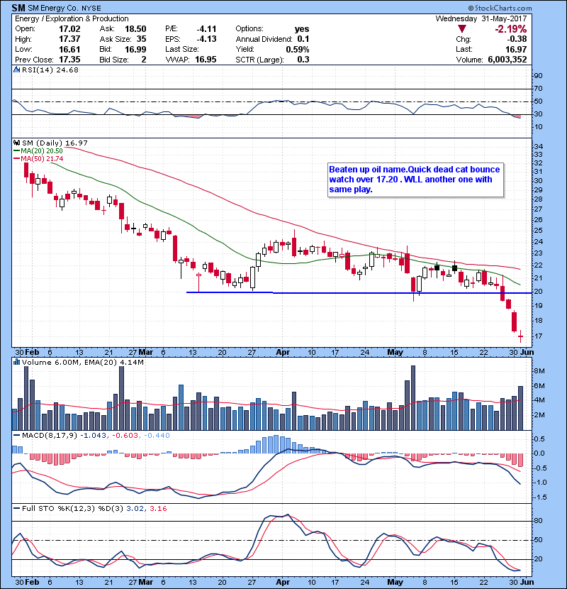
Task: Click the date Wednesday 31-May-2017
Action: (x=481, y=18)
